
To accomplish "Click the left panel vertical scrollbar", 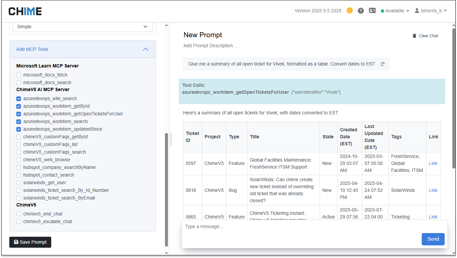I will (167, 190).
